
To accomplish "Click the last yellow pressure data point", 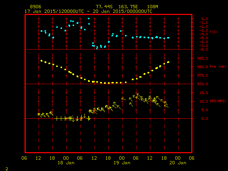I will (x=168, y=62).
